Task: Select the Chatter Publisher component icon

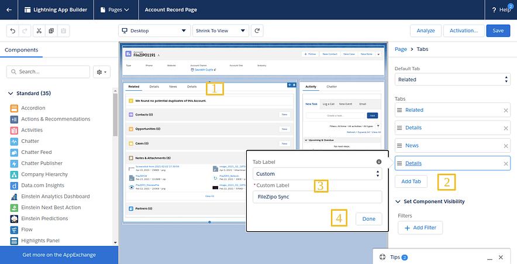Action: point(14,163)
